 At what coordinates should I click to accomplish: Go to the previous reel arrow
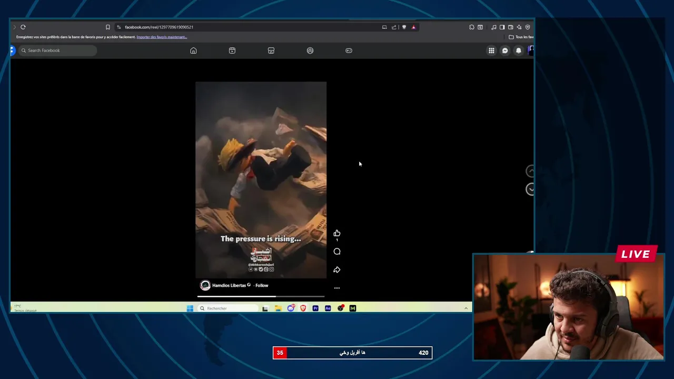point(530,171)
